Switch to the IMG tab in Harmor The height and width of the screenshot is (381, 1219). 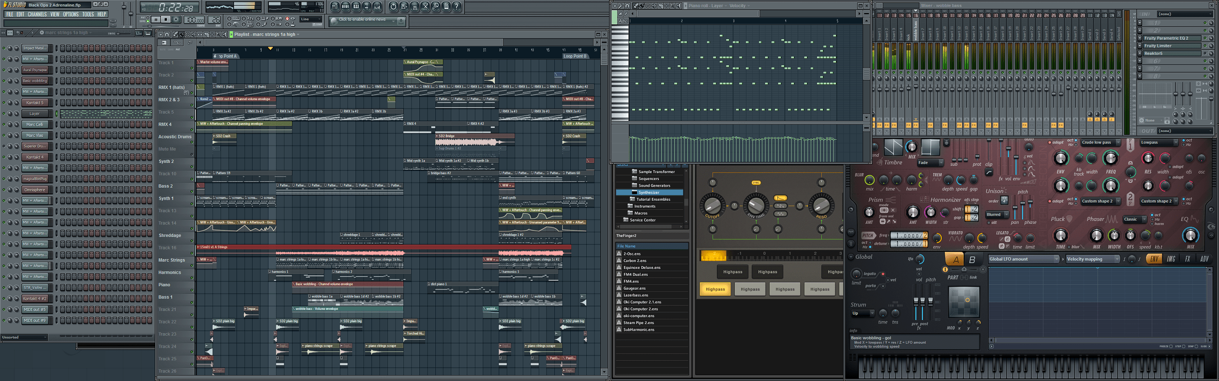pyautogui.click(x=1171, y=259)
